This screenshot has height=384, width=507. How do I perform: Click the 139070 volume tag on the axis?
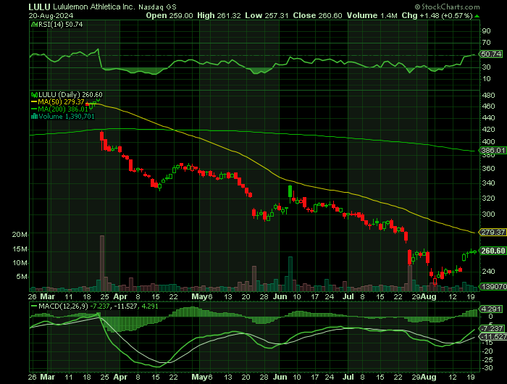coord(493,287)
